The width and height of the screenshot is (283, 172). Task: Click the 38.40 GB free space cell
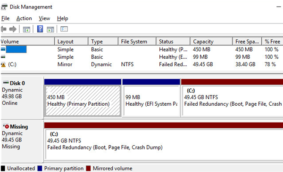pyautogui.click(x=245, y=64)
